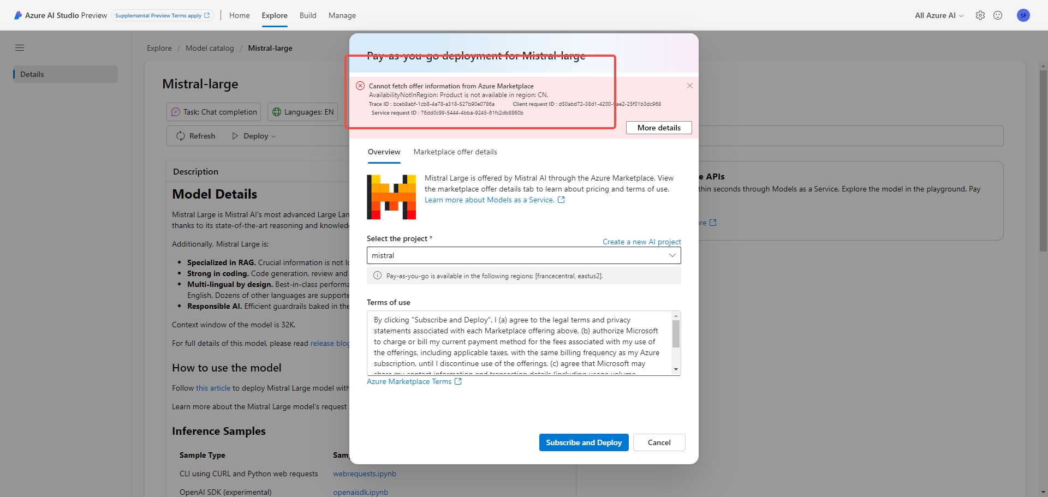Toggle the hamburger navigation menu

(x=20, y=48)
